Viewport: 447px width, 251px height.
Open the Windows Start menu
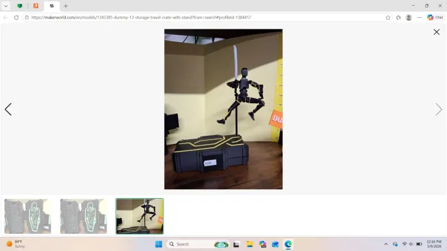(158, 244)
